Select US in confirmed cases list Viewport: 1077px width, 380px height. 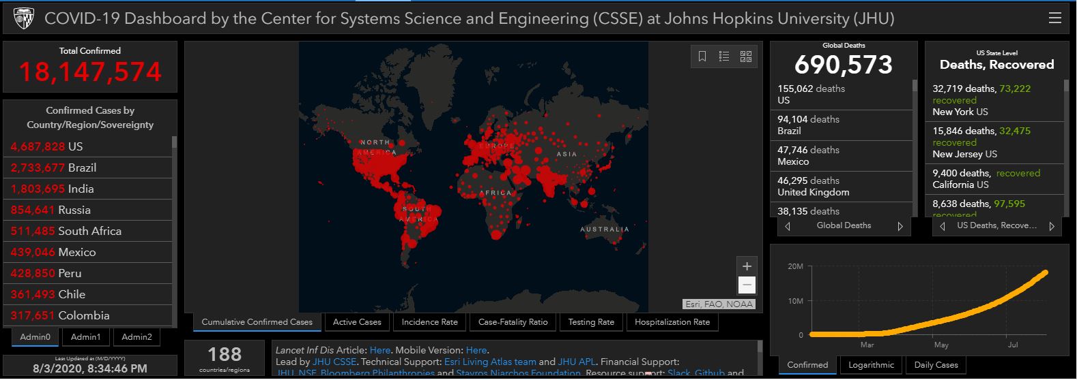87,146
